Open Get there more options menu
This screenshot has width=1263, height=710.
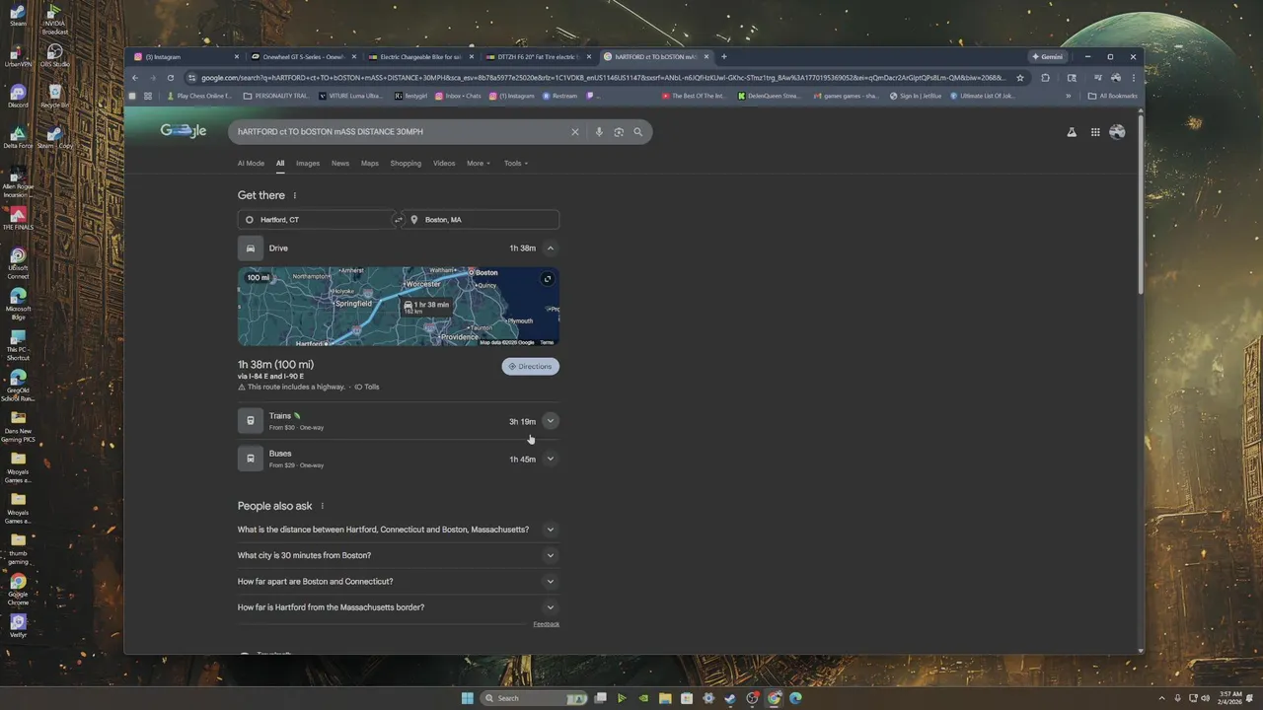pos(294,195)
